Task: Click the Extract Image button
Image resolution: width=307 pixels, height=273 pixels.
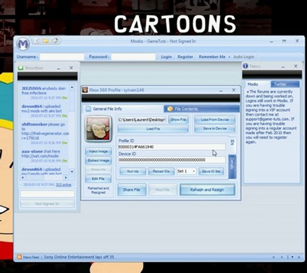Action: 98,160
